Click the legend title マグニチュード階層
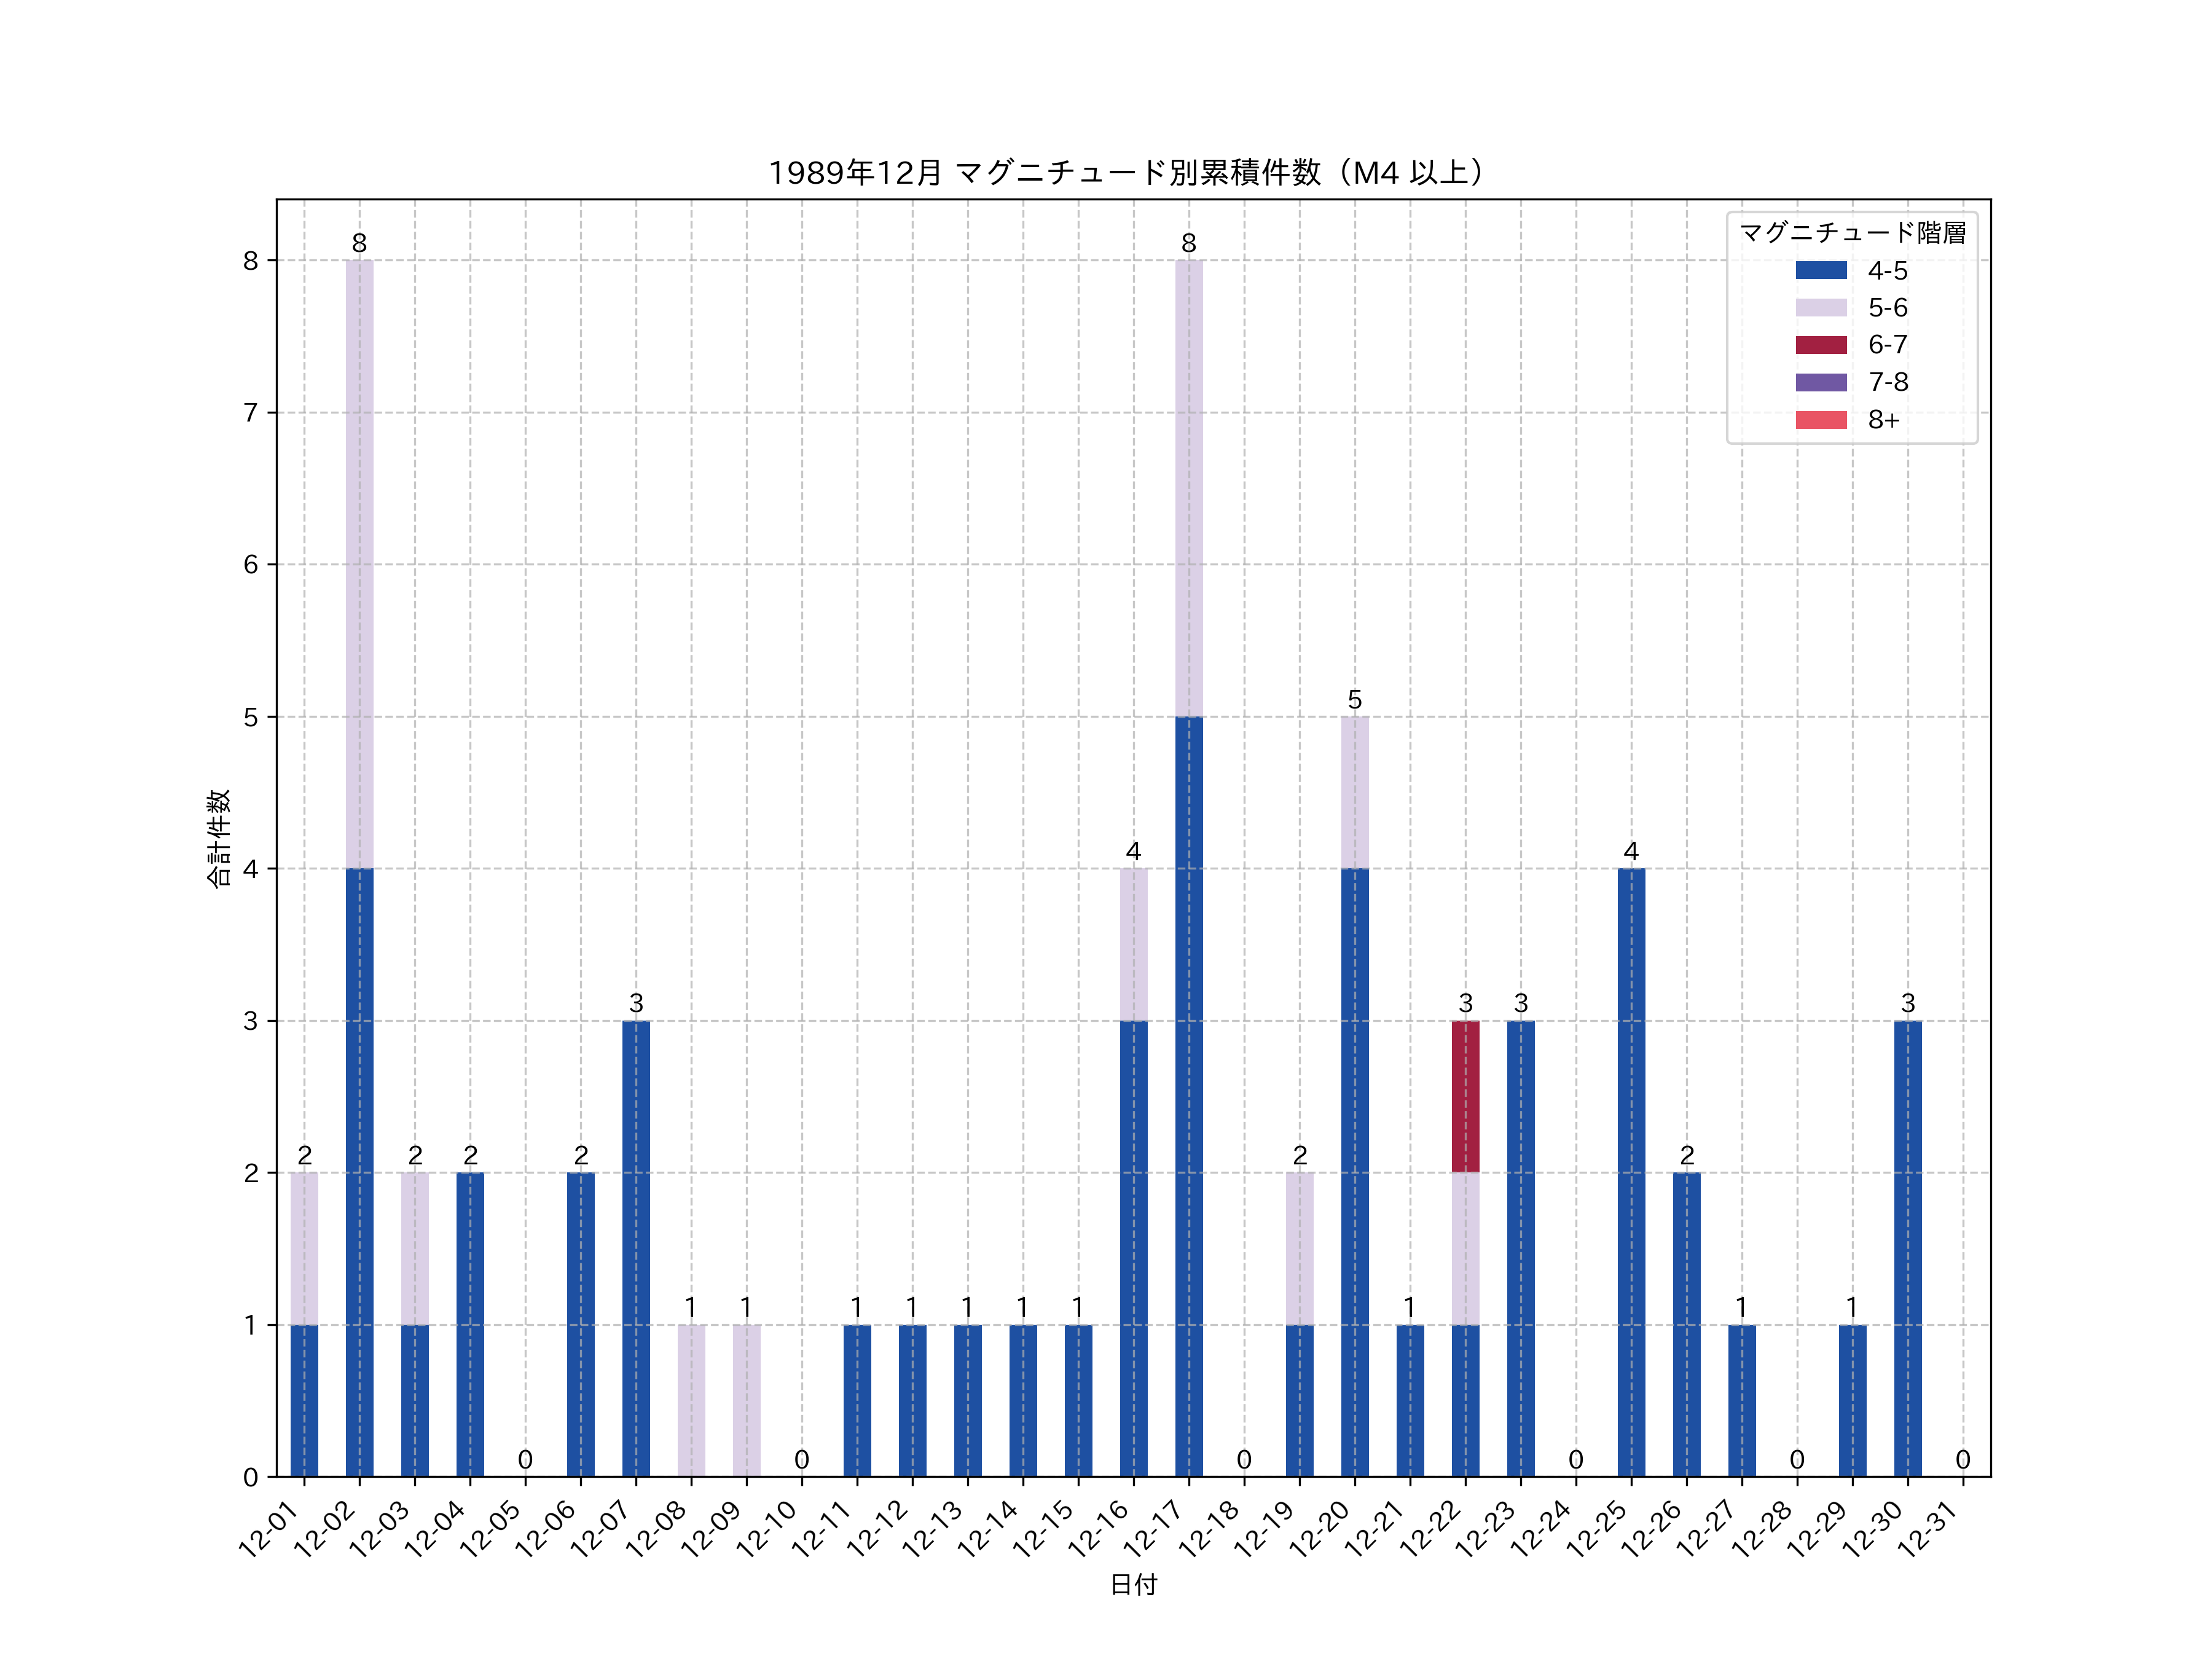The height and width of the screenshot is (1659, 2212). point(1852,232)
